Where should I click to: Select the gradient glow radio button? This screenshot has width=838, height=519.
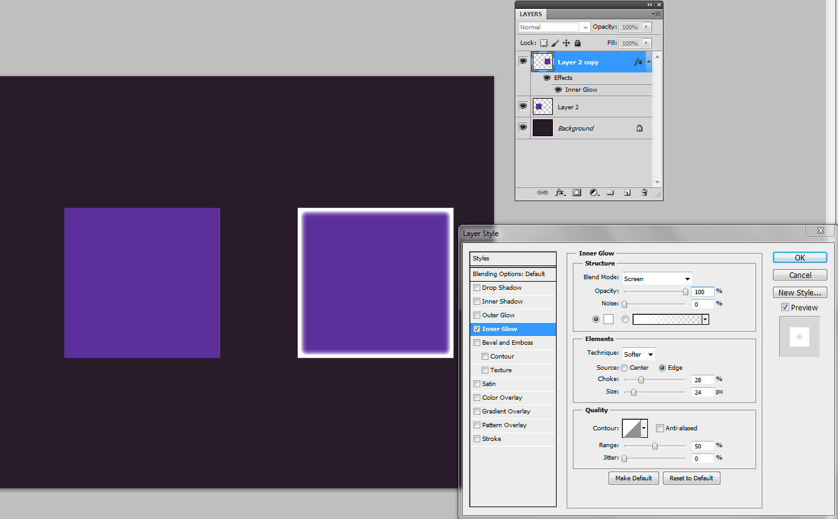click(x=625, y=319)
